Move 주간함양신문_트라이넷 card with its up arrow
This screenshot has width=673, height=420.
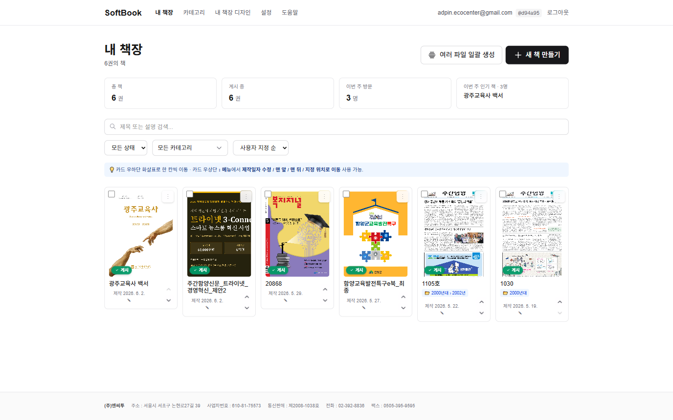[x=247, y=297]
